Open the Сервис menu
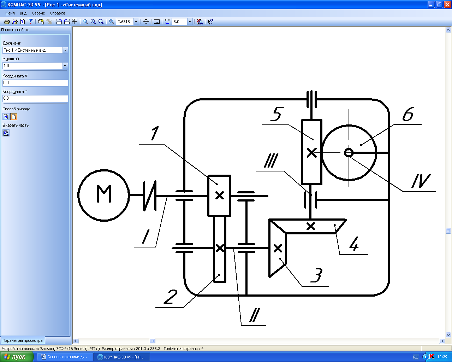452x362 pixels. coord(38,13)
